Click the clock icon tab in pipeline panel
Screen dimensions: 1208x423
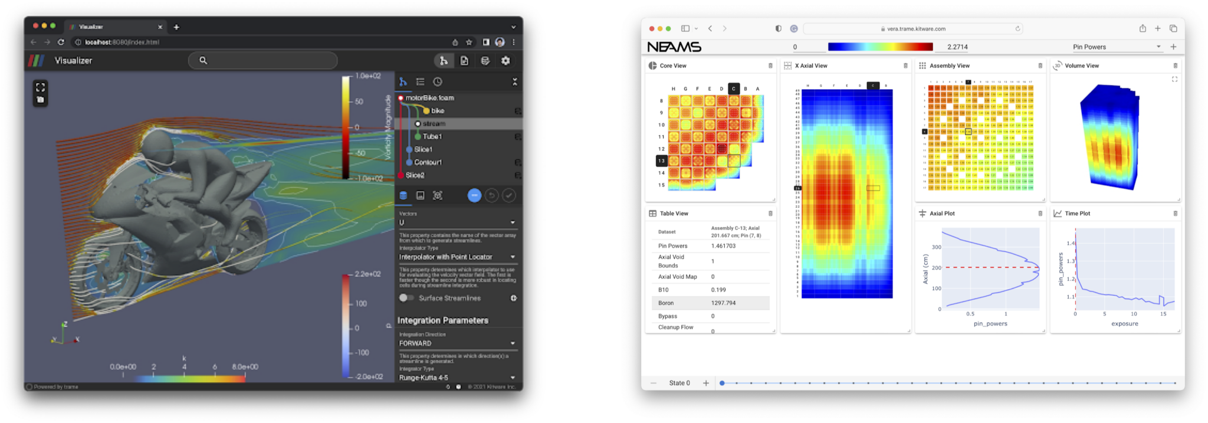click(x=438, y=82)
